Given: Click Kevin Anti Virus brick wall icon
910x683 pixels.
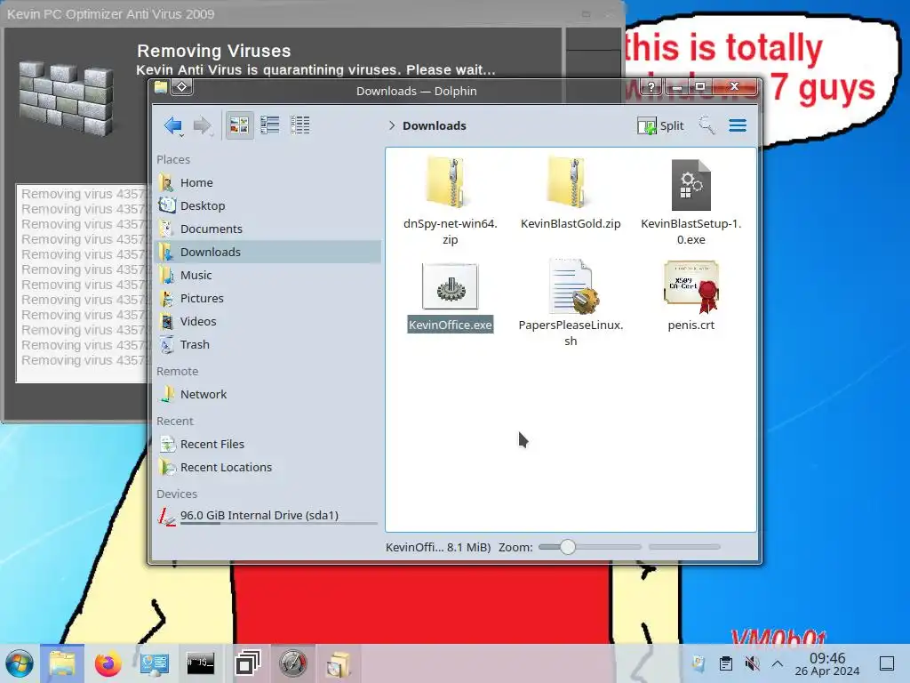Looking at the screenshot, I should (x=67, y=99).
